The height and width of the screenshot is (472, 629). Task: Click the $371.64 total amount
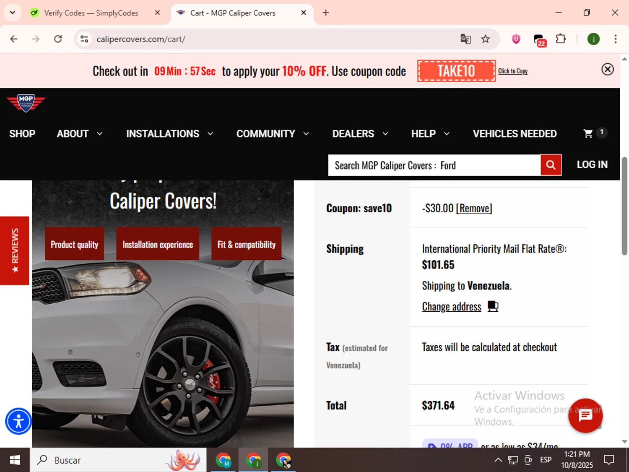click(438, 405)
